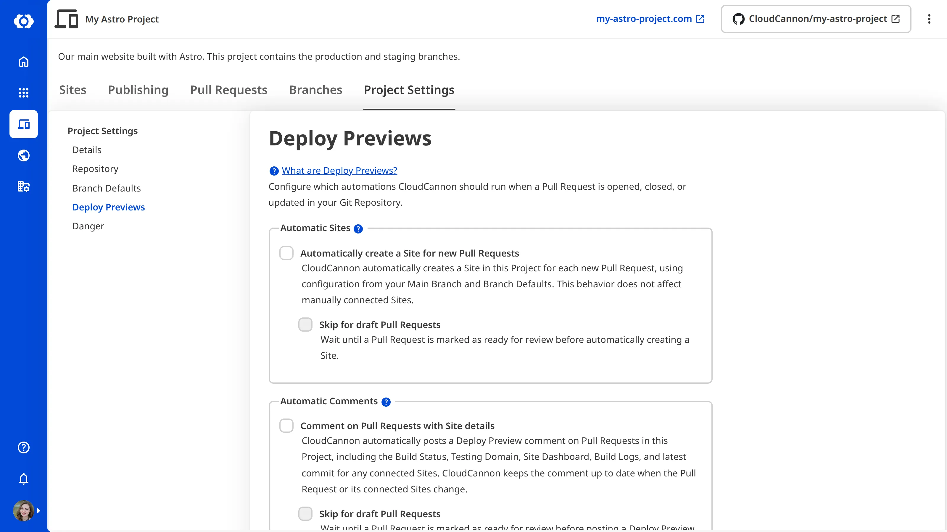Enable Automatically create a Site for new Pull Requests
This screenshot has height=532, width=947.
[286, 253]
